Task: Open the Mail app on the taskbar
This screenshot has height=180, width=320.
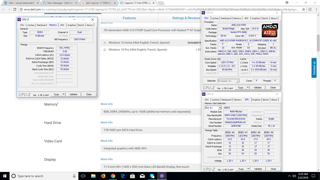Action: click(x=142, y=176)
